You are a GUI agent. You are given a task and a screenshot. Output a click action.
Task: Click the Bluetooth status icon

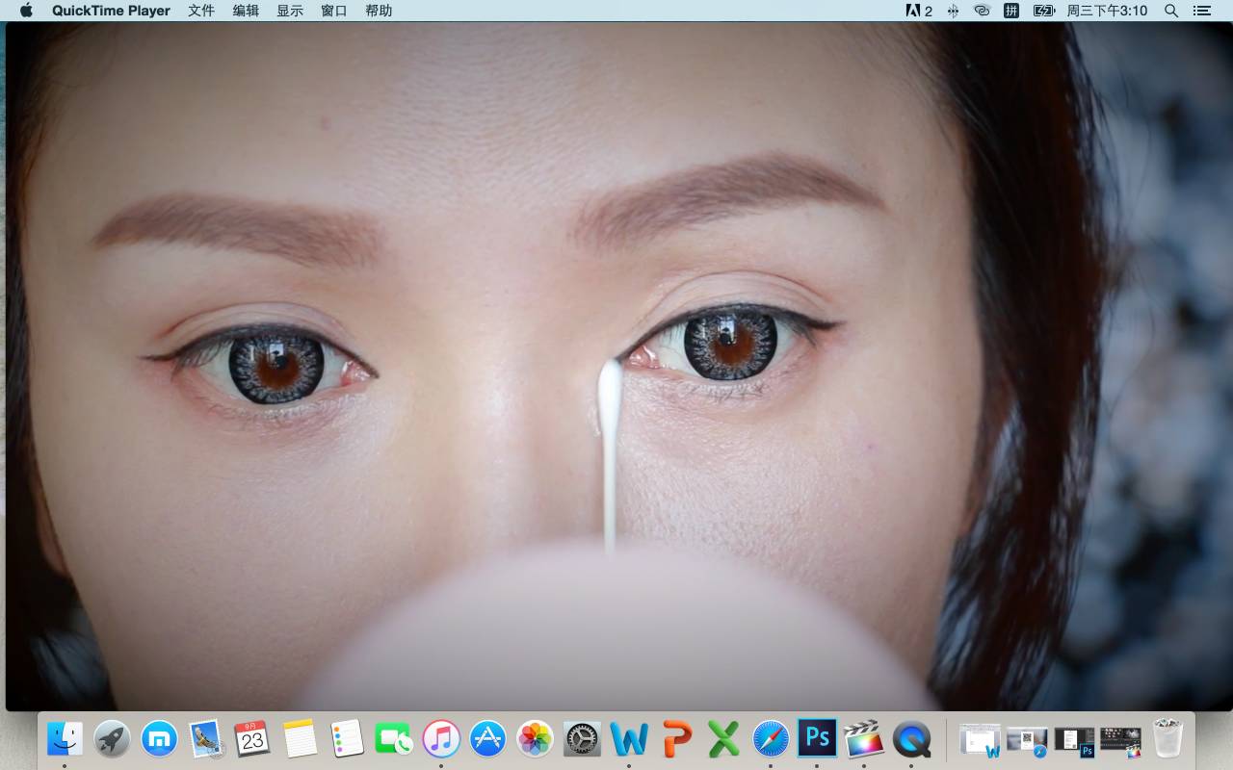953,11
